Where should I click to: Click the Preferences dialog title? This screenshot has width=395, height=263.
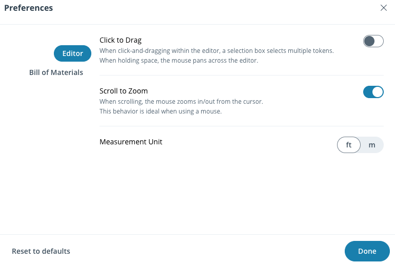point(28,8)
